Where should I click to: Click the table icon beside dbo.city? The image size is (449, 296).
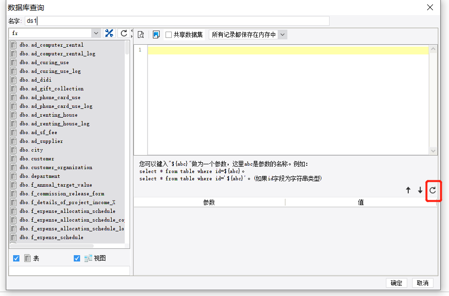pos(14,150)
